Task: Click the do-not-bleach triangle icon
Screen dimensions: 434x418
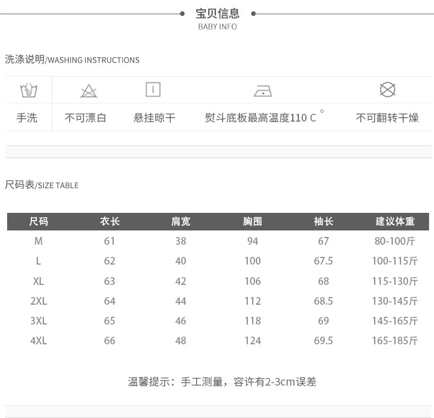Action: (x=88, y=91)
